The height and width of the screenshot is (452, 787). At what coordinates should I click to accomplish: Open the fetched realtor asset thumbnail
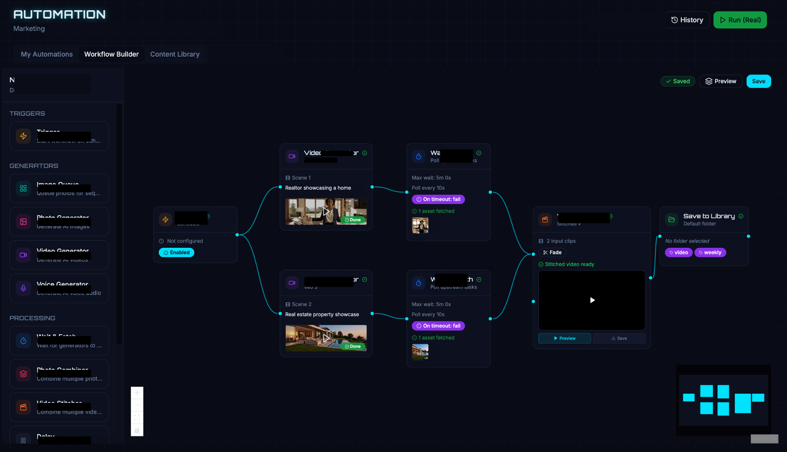(x=420, y=226)
